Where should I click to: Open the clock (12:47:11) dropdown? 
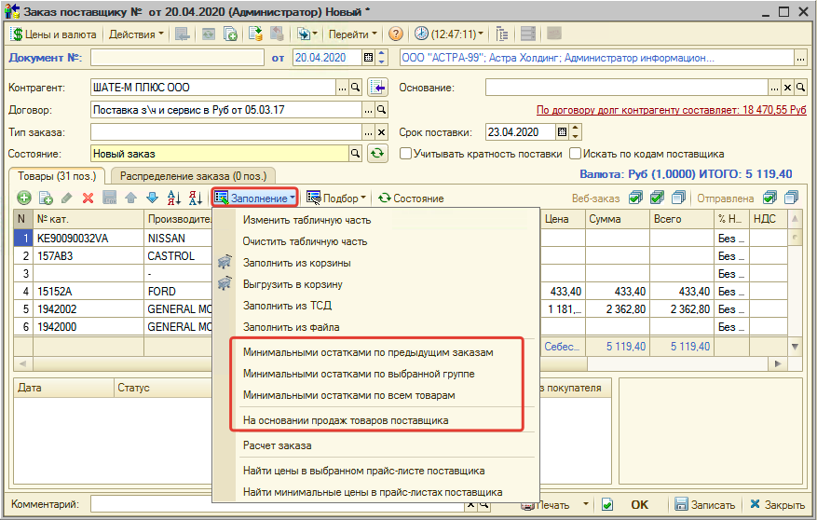449,34
